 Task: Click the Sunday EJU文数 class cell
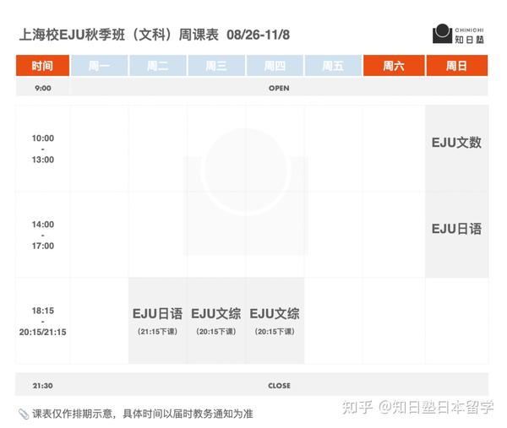(x=456, y=143)
